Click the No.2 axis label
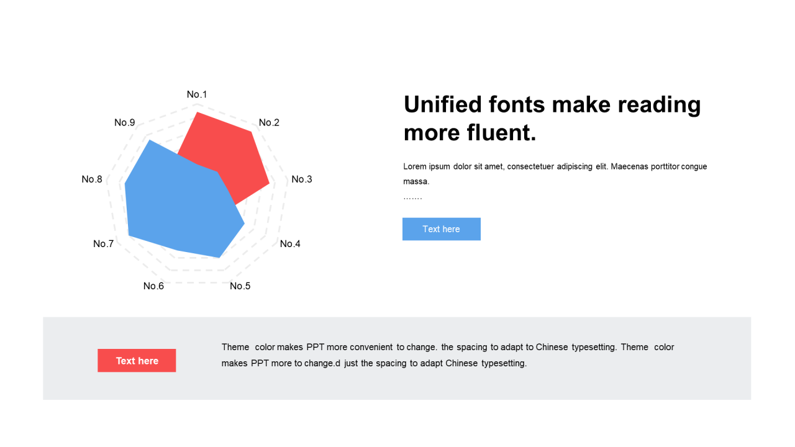Screen dimensions: 795x447 [x=269, y=122]
